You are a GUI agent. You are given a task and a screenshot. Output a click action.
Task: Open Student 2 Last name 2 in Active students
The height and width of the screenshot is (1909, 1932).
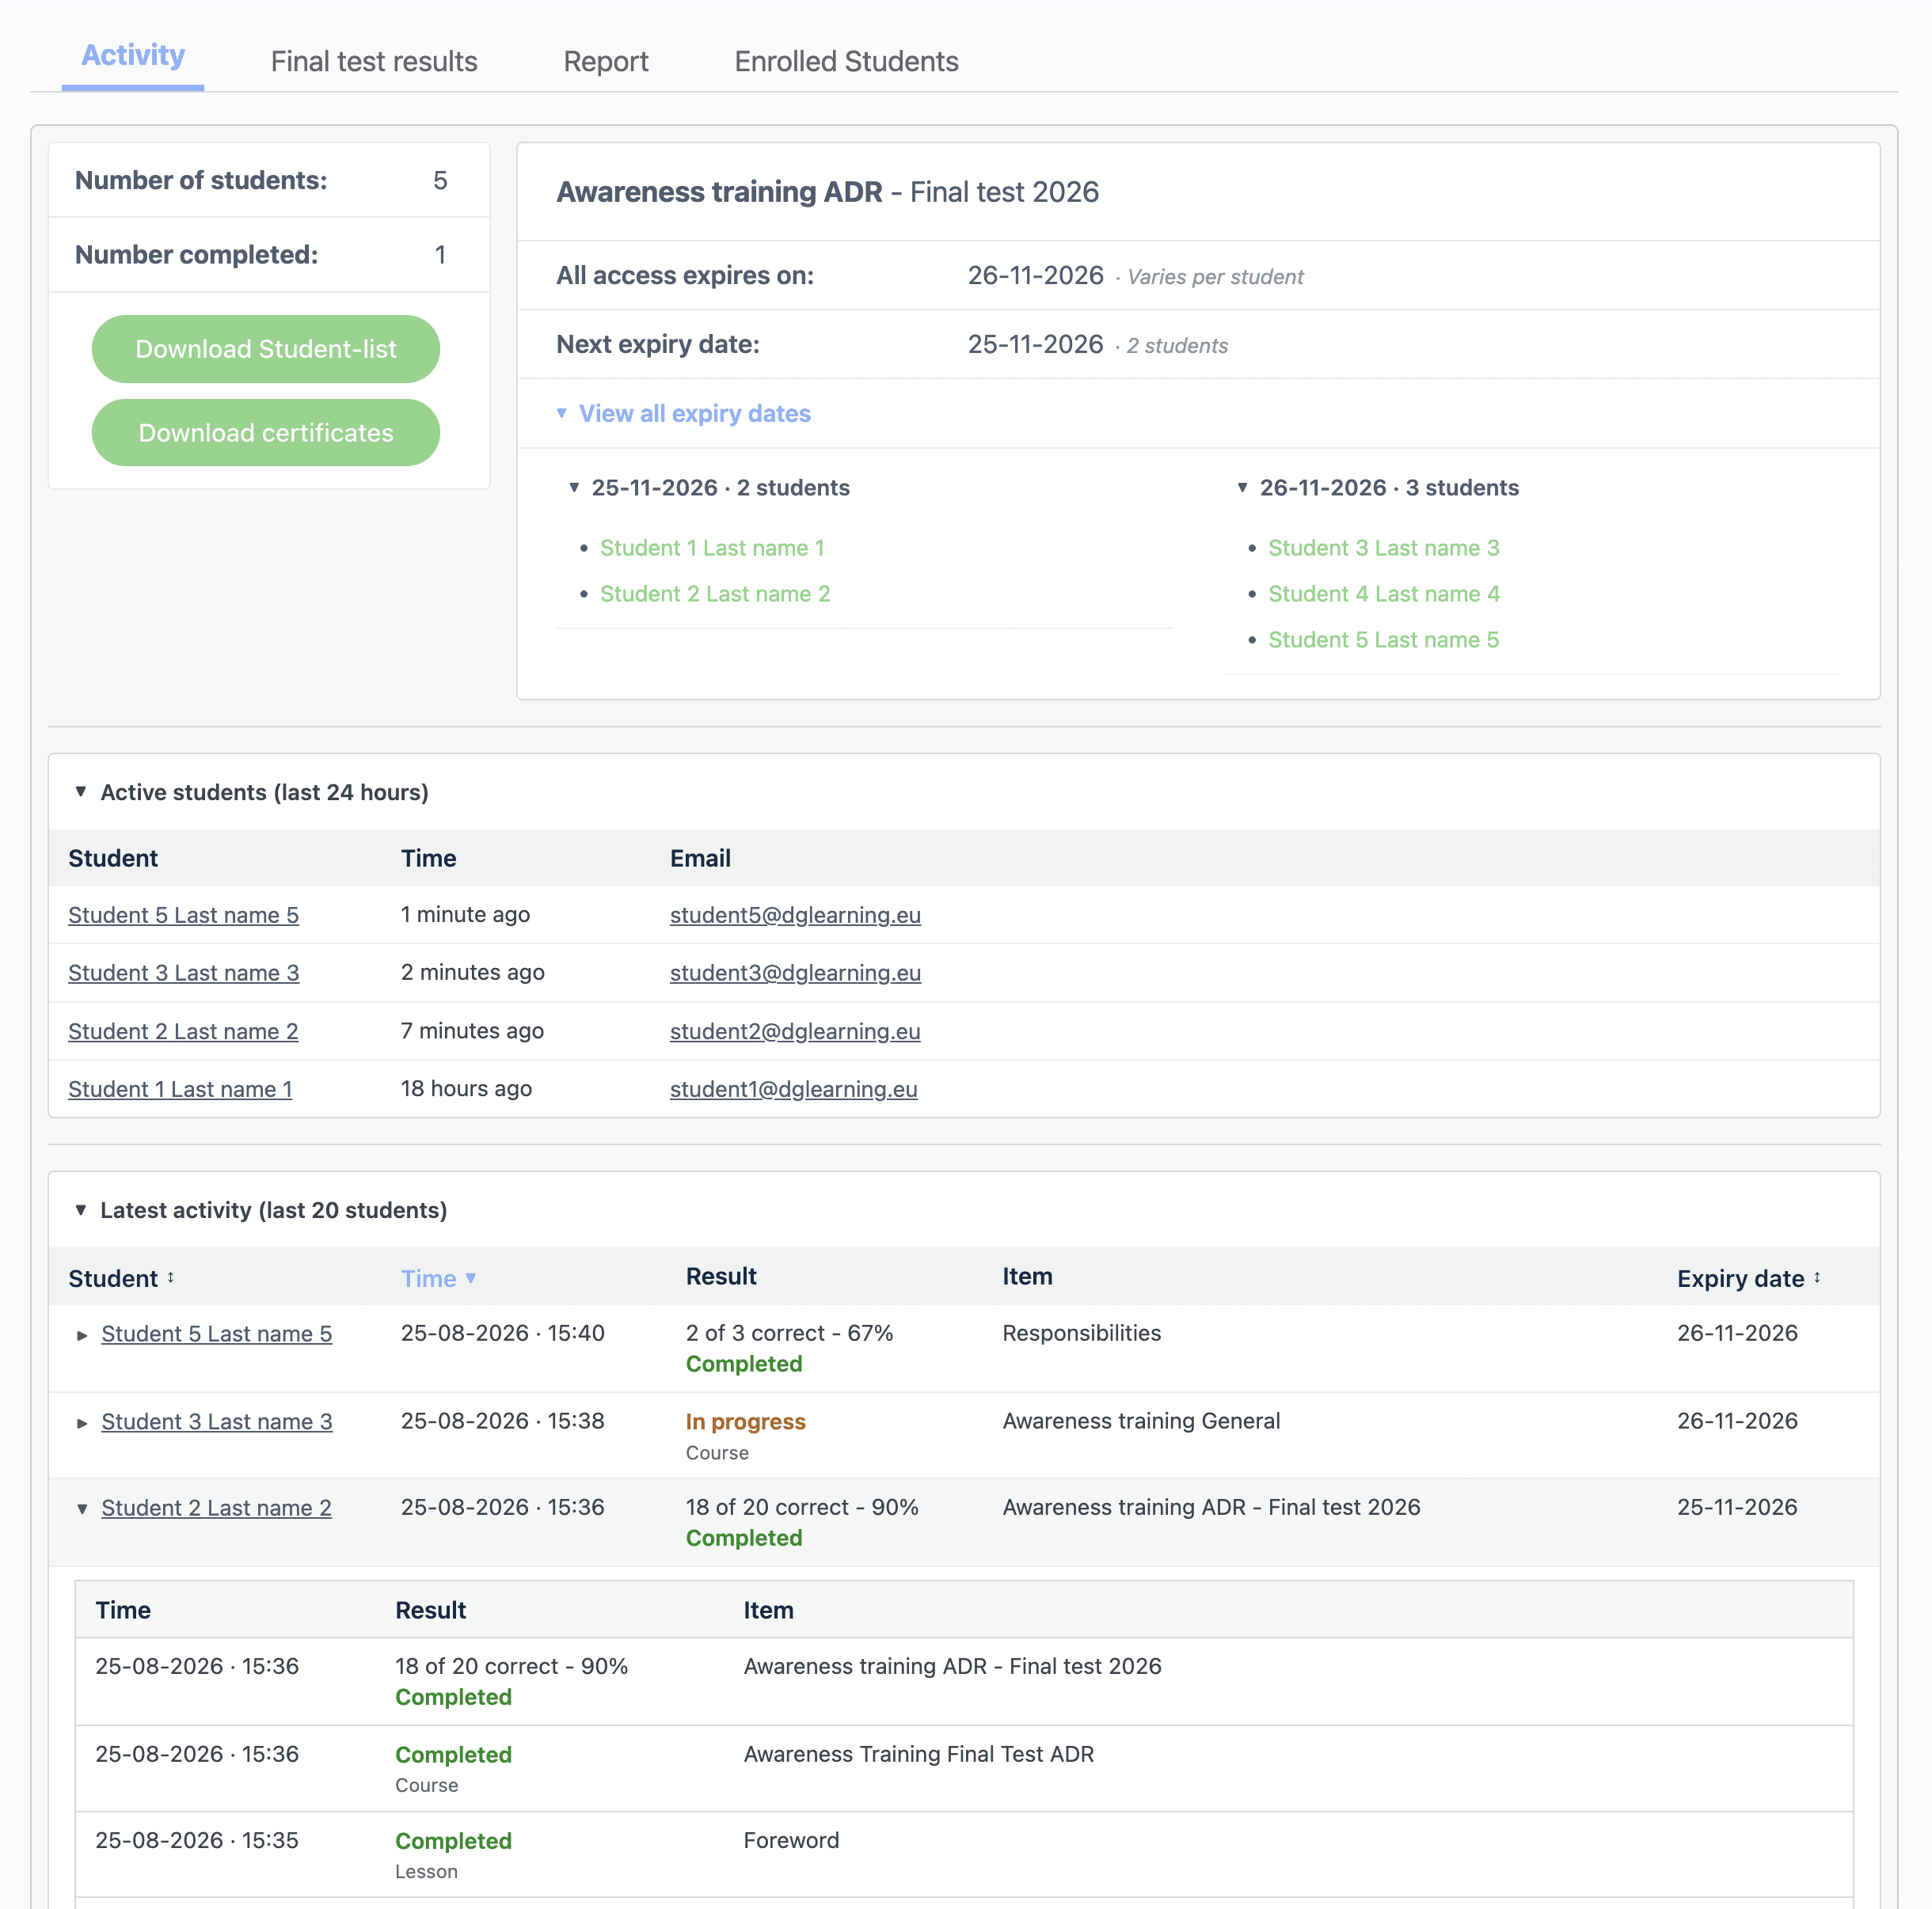click(183, 1031)
